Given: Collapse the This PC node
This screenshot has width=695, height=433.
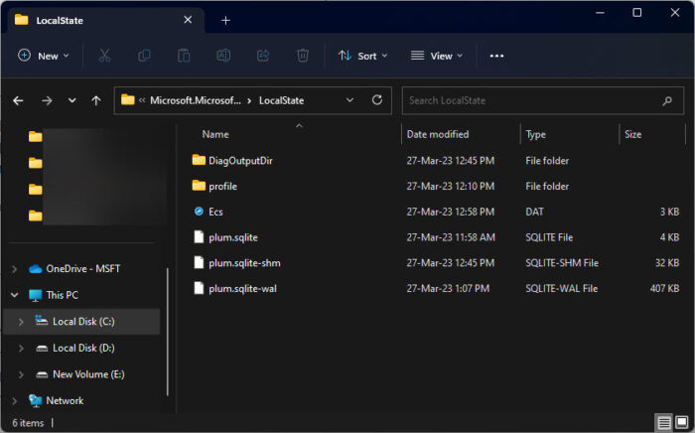Looking at the screenshot, I should coord(14,295).
